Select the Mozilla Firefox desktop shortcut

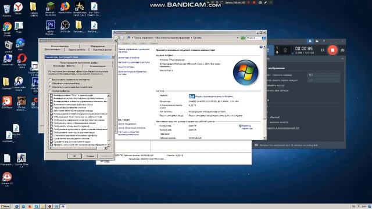[65, 8]
